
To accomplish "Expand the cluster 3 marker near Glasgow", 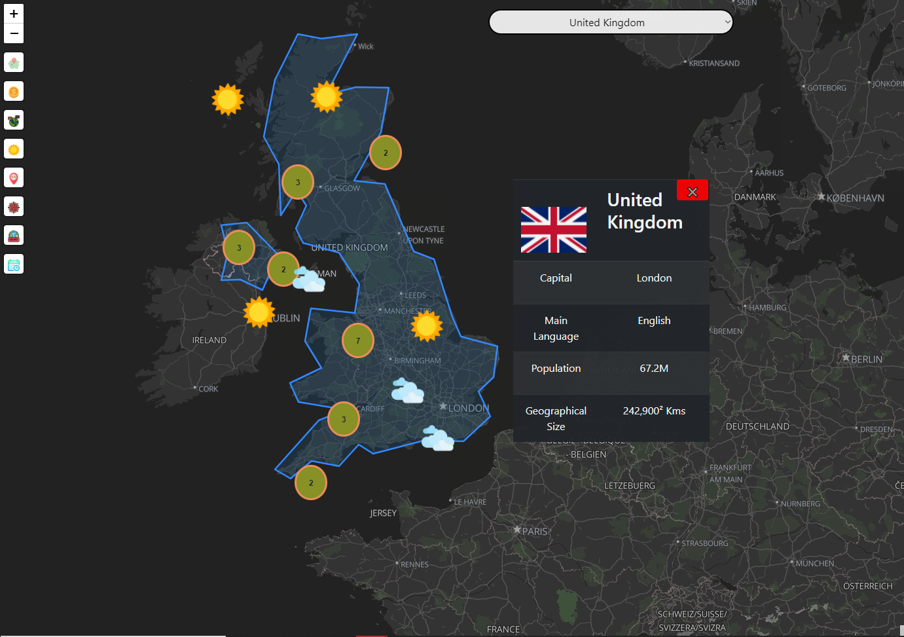I will click(298, 182).
